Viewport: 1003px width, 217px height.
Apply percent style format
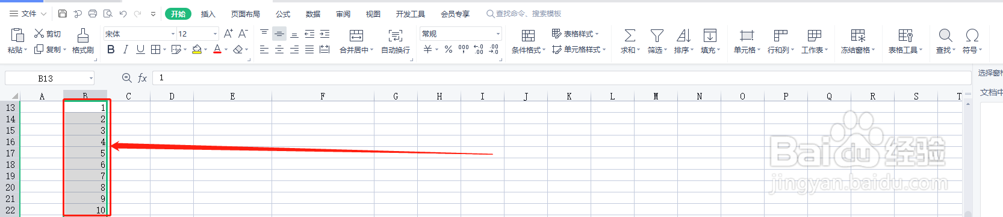pyautogui.click(x=449, y=49)
